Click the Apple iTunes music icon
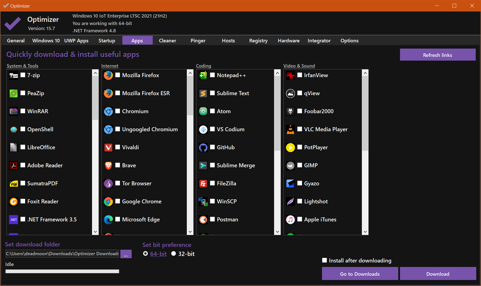 click(x=290, y=220)
